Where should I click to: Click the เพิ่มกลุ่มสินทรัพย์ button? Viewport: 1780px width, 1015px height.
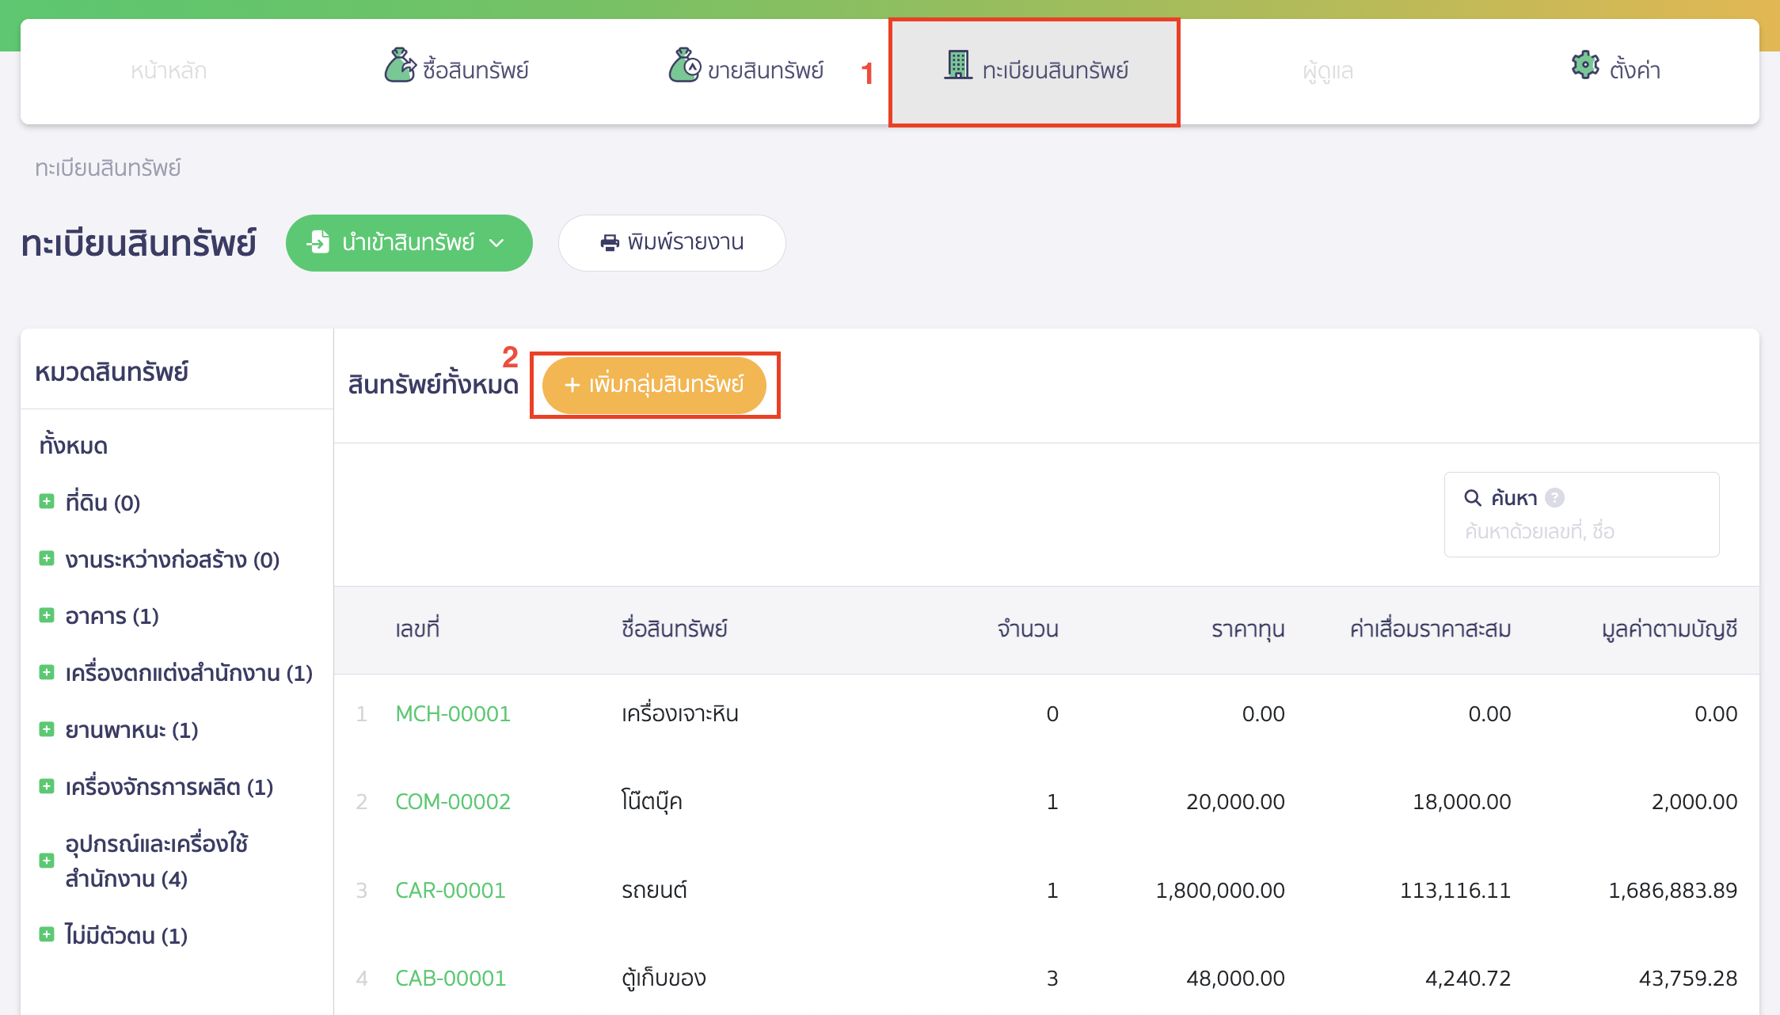(x=654, y=386)
